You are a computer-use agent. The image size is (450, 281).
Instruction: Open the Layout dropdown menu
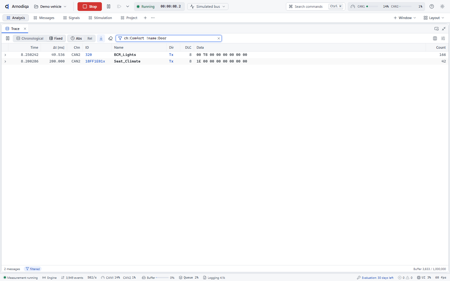pyautogui.click(x=434, y=18)
